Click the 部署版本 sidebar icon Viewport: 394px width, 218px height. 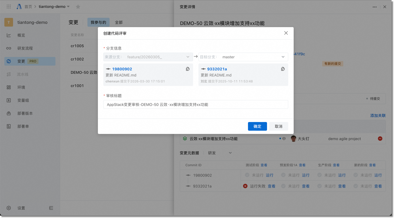coord(9,113)
